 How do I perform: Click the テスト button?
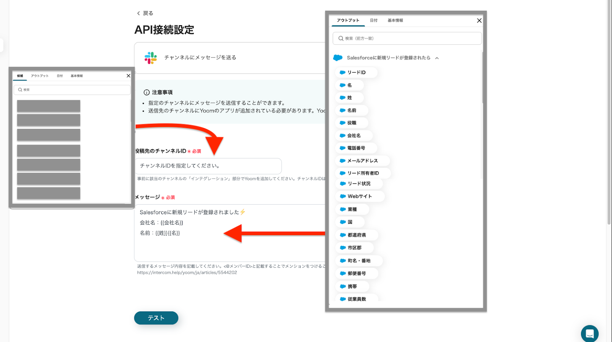156,318
